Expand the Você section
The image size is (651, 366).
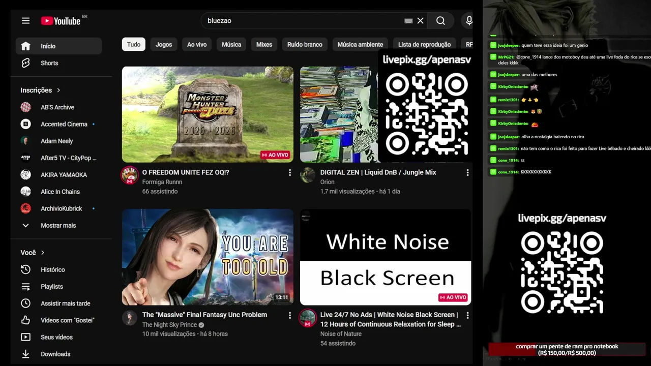click(33, 253)
